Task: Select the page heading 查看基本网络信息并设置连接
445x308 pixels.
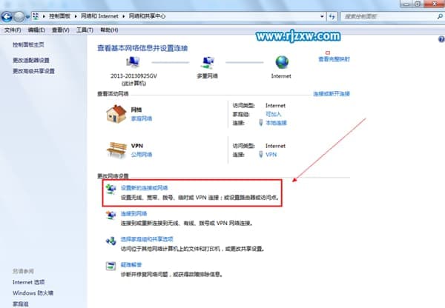Action: pos(142,48)
